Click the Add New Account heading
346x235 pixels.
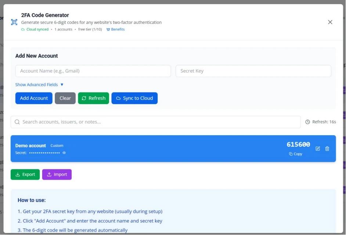(36, 56)
